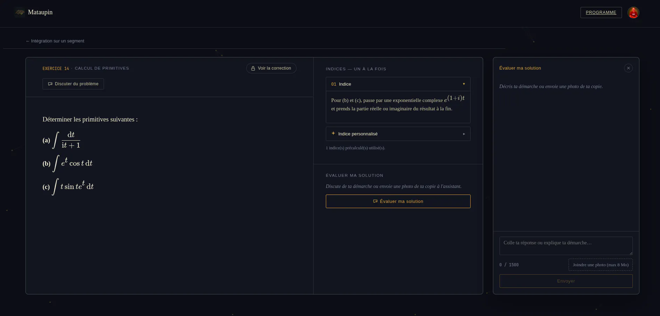
Task: Click the Discute de ta démarche description
Action: tap(393, 187)
